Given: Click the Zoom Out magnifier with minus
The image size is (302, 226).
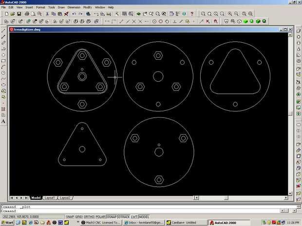Looking at the screenshot, I should point(236,14).
